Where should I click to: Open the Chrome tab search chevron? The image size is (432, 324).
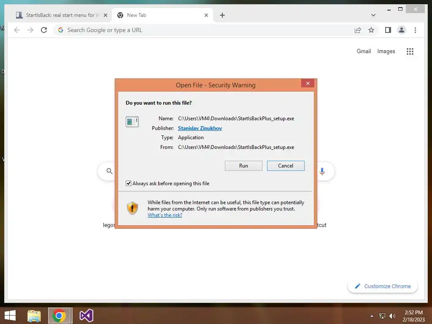(x=373, y=15)
